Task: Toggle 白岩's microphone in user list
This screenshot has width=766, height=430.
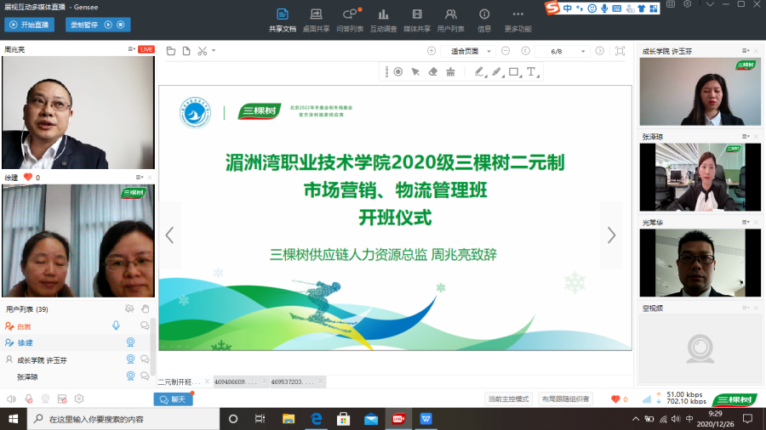Action: [116, 325]
